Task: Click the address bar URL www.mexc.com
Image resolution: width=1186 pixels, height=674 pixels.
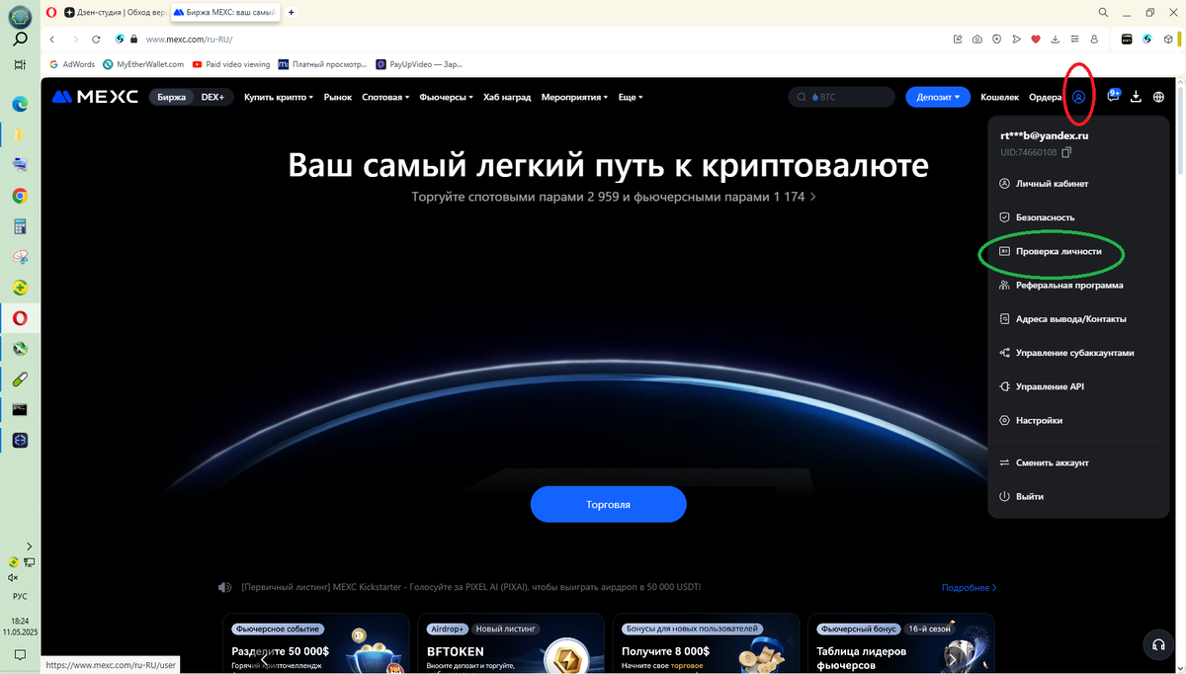Action: pyautogui.click(x=189, y=40)
